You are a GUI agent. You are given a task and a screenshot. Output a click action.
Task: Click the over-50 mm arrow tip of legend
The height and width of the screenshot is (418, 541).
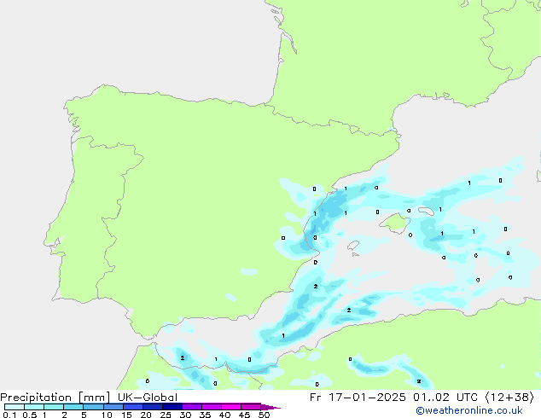coord(270,407)
